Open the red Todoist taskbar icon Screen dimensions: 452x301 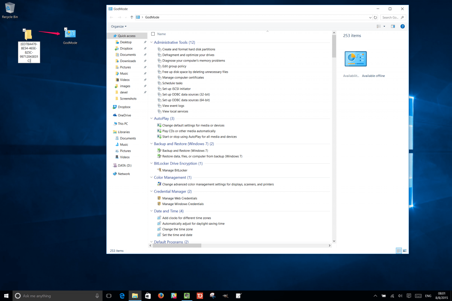[200, 296]
